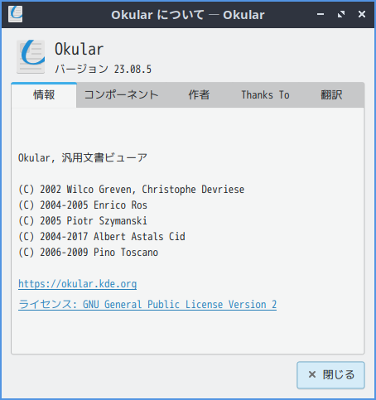Click the line (C) 2006-2009 Pino Toscano

89,253
